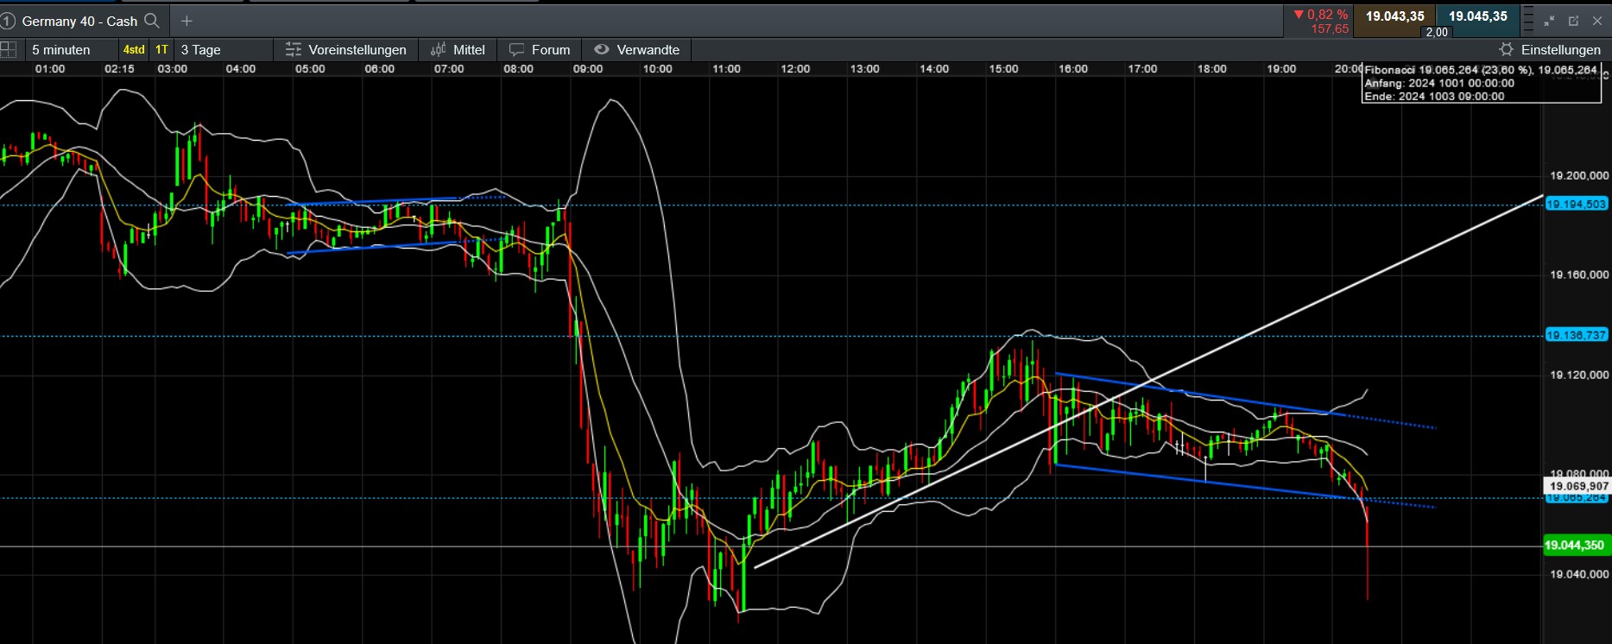Screen dimensions: 1612x644
Task: Click the 19.200,000 price axis label
Action: point(1579,176)
